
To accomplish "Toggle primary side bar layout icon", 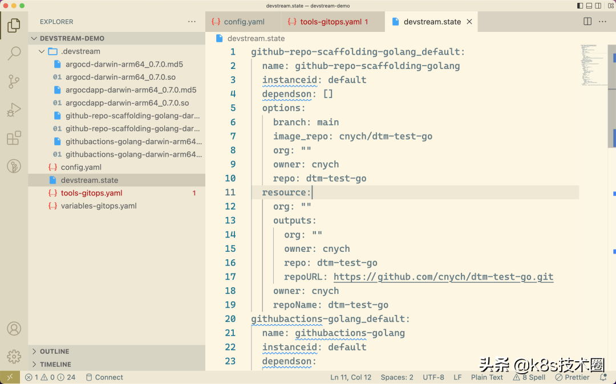I will click(580, 6).
